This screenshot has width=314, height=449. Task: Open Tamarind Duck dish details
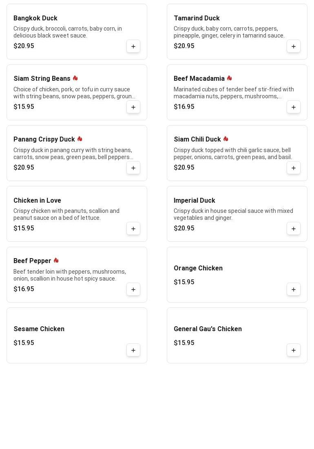click(197, 18)
